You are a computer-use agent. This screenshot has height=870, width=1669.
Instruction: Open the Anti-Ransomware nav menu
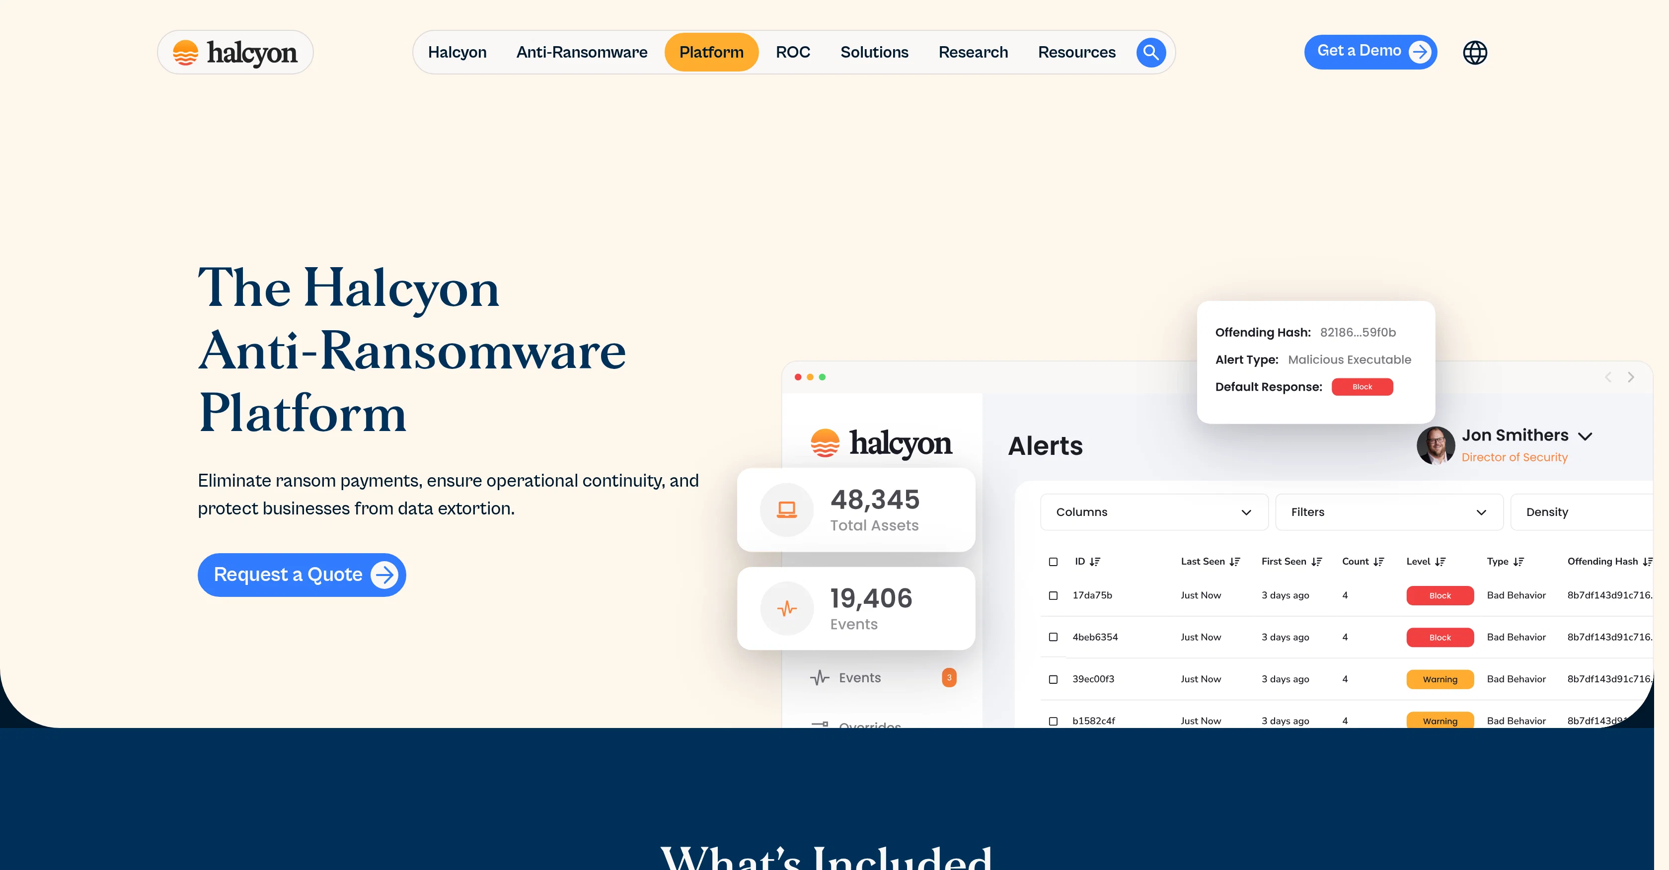[581, 53]
